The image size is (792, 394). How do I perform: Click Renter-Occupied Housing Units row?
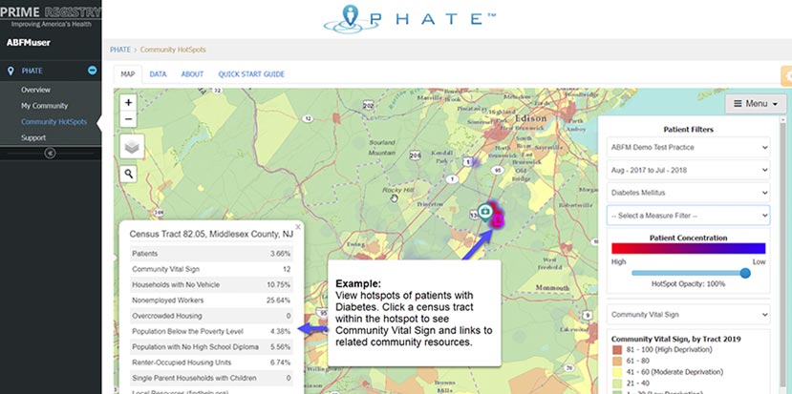211,363
